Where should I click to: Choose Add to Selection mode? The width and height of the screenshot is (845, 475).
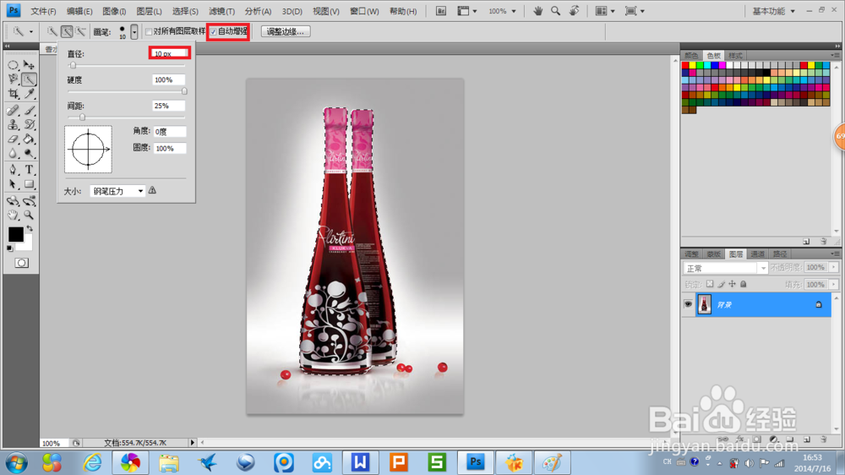66,32
